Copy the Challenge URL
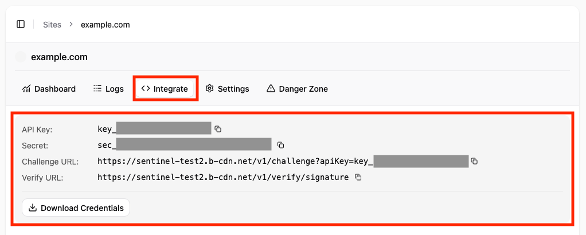This screenshot has height=235, width=586. coord(474,161)
